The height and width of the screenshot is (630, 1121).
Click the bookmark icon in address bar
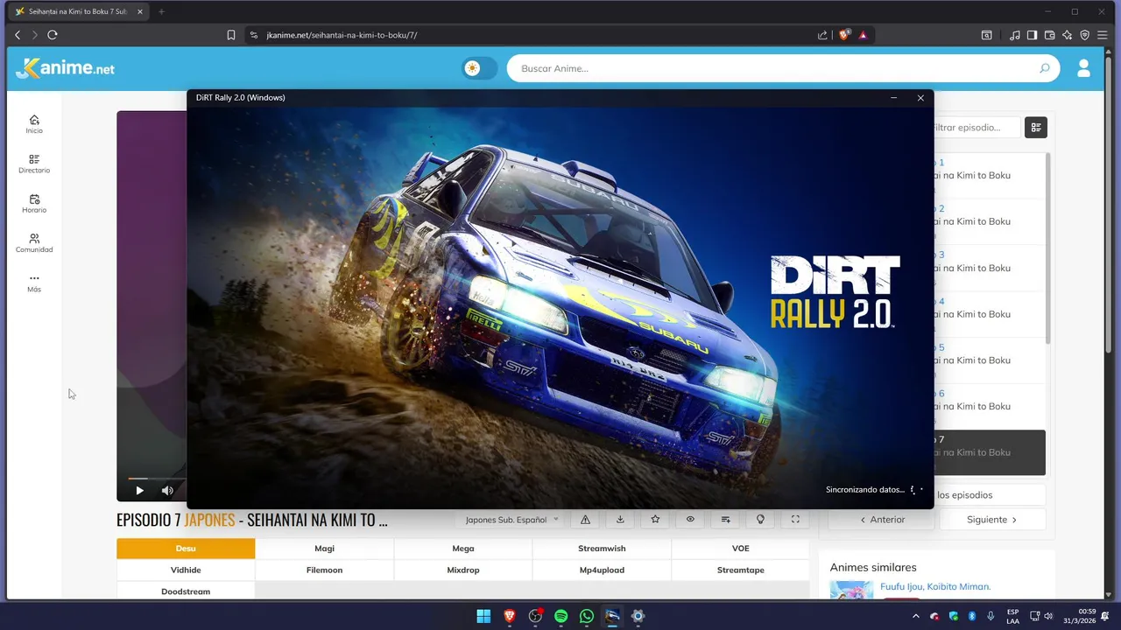click(x=231, y=35)
